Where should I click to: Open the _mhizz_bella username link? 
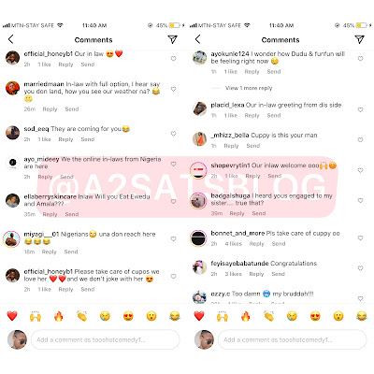(230, 135)
